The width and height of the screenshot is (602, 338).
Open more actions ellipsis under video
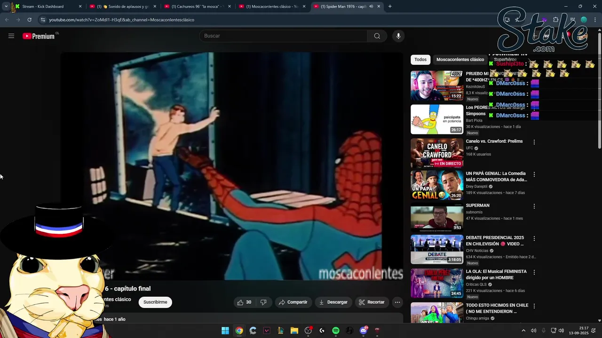397,302
